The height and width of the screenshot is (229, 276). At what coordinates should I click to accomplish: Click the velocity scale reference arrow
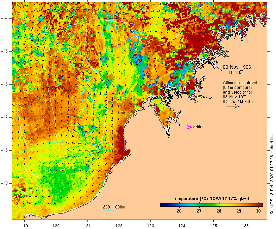[x=233, y=106]
